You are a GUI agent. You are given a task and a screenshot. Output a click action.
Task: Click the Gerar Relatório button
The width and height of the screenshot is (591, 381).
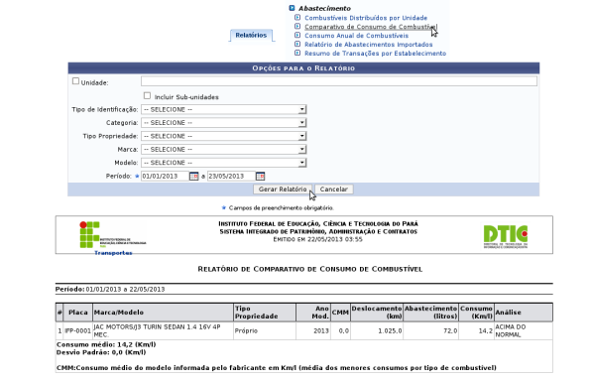[283, 190]
